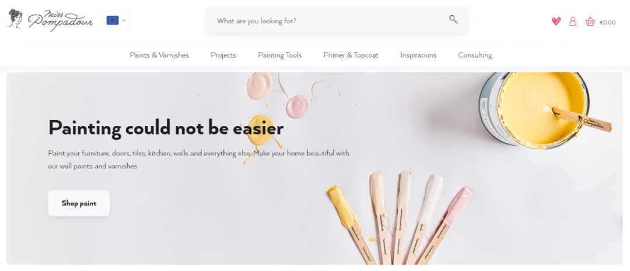This screenshot has width=630, height=271.
Task: Click the Miss Pompadour logo
Action: 50,19
